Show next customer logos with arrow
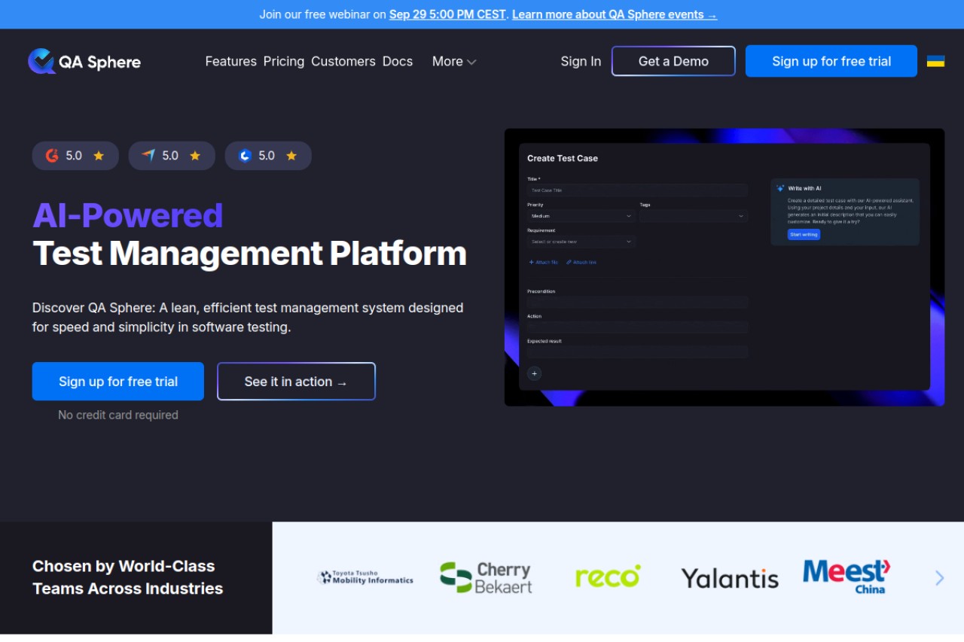Viewport: 964px width, 642px height. [x=939, y=578]
